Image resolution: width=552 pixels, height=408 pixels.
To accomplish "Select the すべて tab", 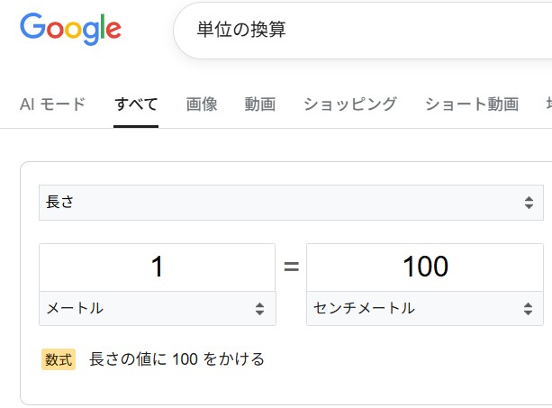I will pos(136,104).
